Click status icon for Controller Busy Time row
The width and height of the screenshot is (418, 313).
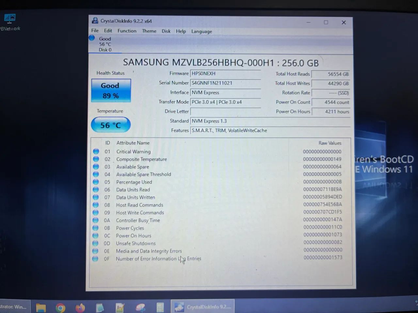click(x=95, y=220)
